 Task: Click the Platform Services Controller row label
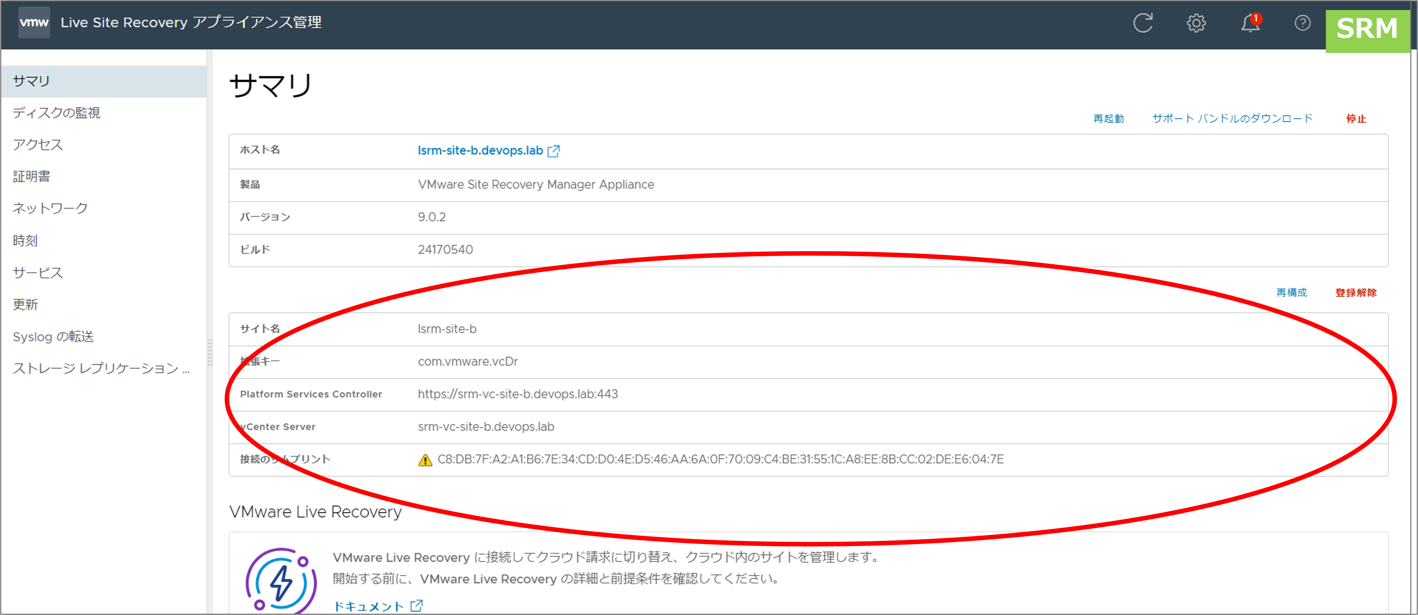pos(311,394)
